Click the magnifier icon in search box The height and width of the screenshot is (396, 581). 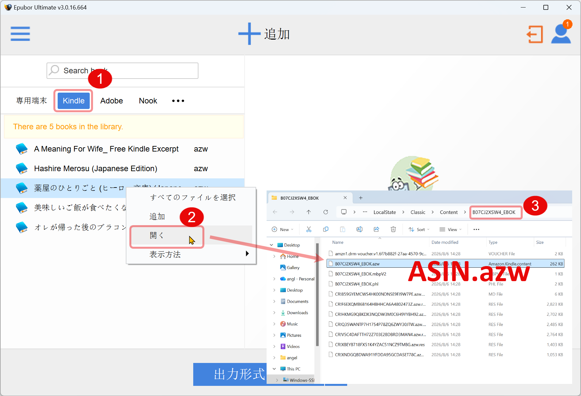(x=54, y=70)
